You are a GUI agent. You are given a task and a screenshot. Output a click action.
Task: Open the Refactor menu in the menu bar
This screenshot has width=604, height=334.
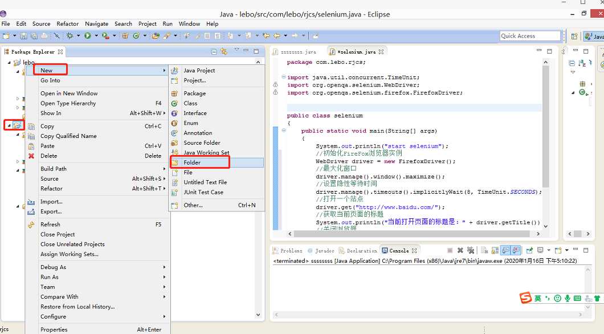point(67,24)
